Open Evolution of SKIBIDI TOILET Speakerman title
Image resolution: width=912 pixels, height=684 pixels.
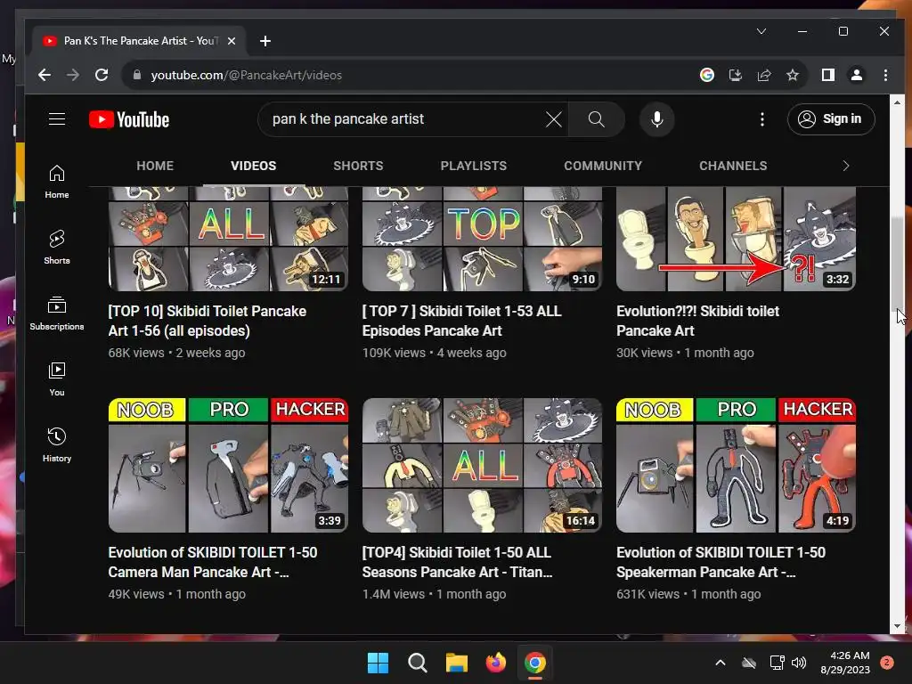pyautogui.click(x=721, y=563)
